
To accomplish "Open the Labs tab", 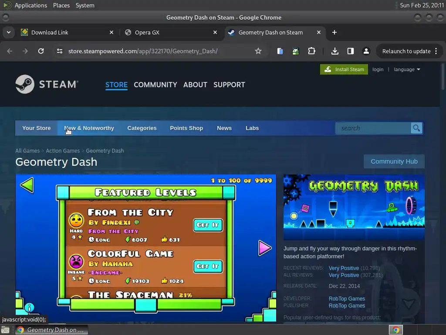I will click(x=252, y=128).
